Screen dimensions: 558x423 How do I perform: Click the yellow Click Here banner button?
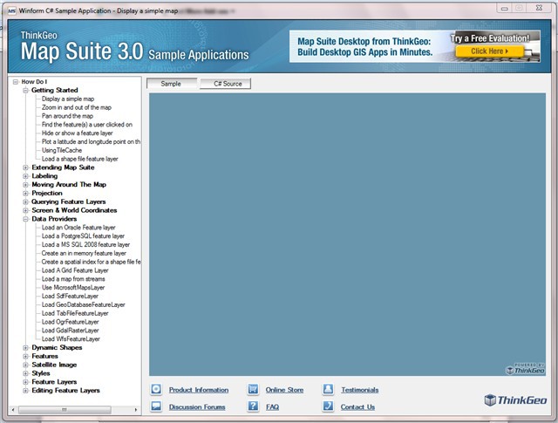tap(489, 51)
